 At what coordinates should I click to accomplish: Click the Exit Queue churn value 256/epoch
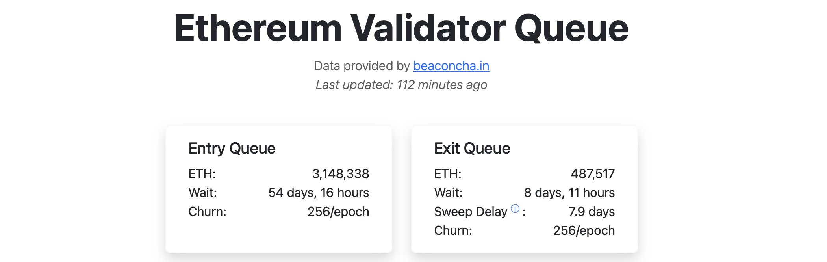(x=584, y=230)
